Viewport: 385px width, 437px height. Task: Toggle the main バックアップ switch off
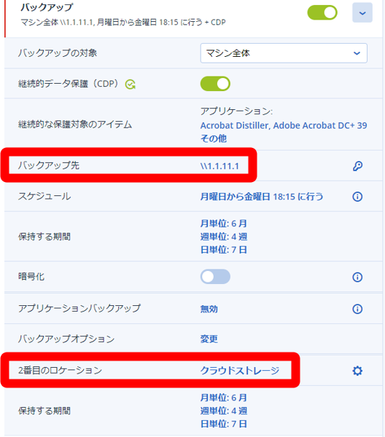click(322, 12)
